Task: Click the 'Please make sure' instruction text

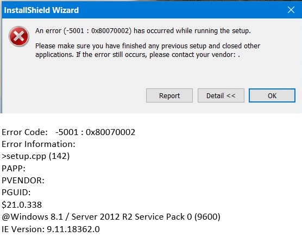Action: (x=148, y=46)
